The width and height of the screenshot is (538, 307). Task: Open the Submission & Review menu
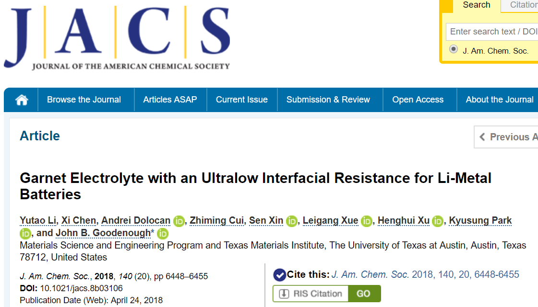[328, 100]
